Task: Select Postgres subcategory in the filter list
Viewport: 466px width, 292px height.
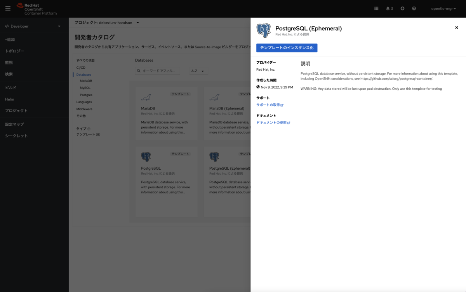Action: [86, 95]
